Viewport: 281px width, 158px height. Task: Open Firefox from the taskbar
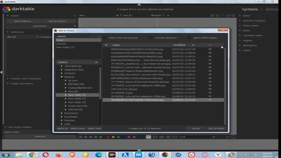click(59, 154)
